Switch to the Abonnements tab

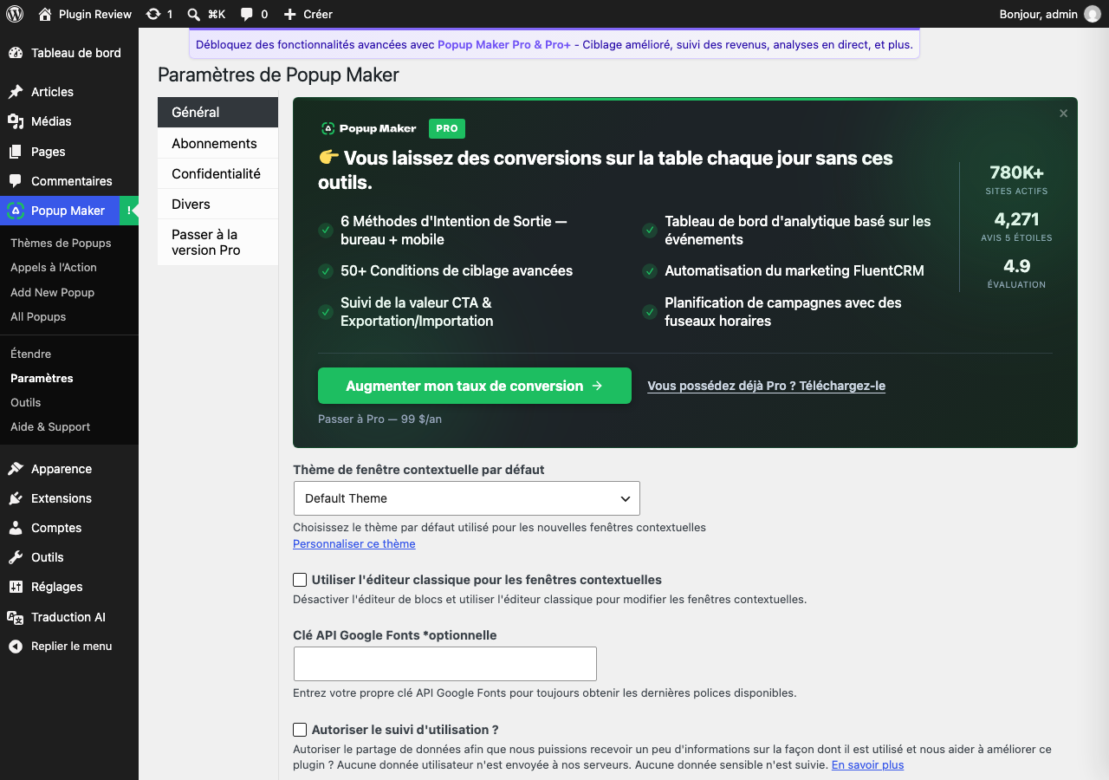click(x=217, y=144)
